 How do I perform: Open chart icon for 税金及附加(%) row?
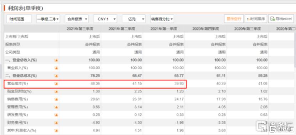56,91
